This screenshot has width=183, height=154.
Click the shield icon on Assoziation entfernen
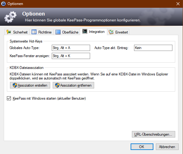pos(57,85)
